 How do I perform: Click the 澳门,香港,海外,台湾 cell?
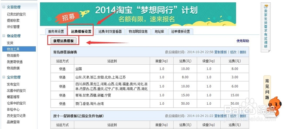pyautogui.click(x=112, y=104)
